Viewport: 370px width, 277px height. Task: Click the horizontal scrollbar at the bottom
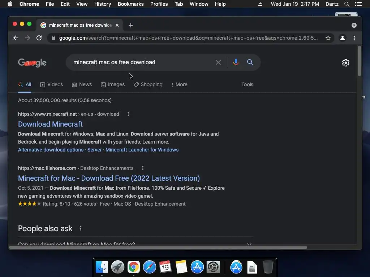click(158, 247)
